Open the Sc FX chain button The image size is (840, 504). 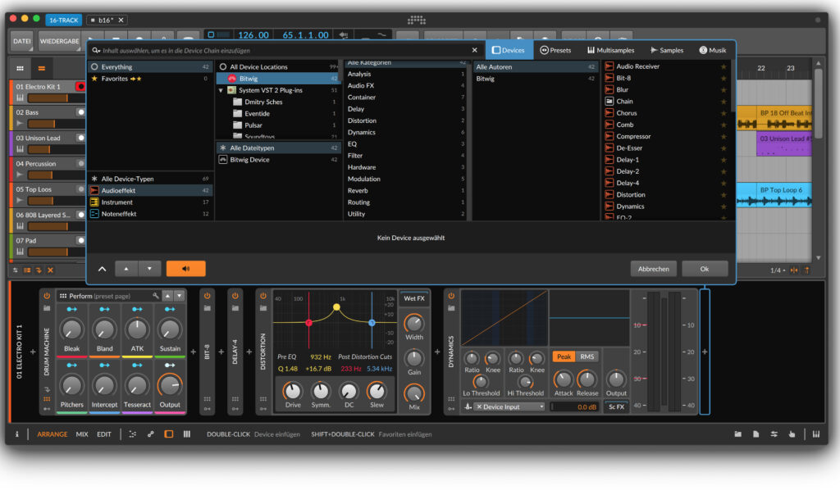point(616,407)
